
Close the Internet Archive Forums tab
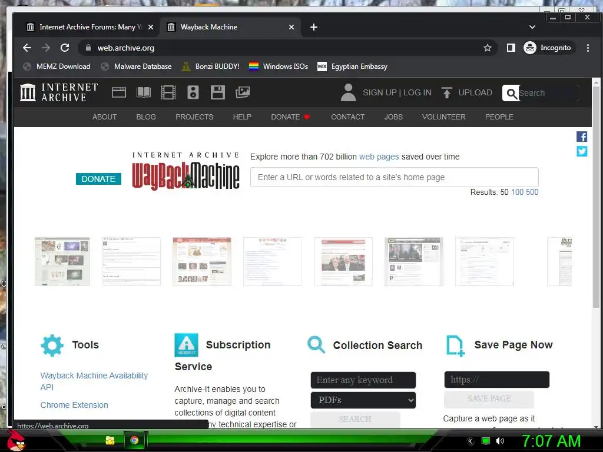coord(151,27)
